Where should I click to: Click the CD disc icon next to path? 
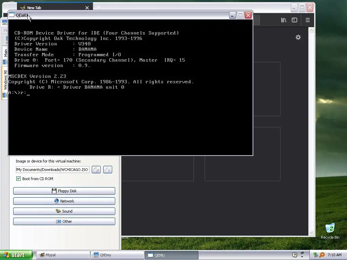point(96,170)
